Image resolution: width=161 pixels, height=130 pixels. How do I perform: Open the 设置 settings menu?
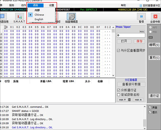click(x=52, y=5)
